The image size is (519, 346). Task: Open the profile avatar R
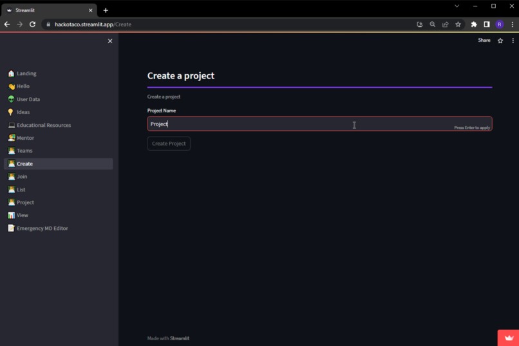[500, 24]
